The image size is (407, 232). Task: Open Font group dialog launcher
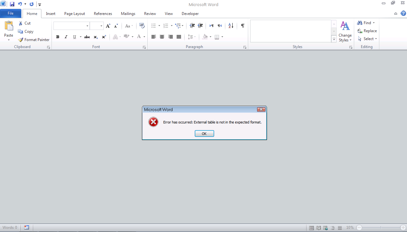tap(144, 47)
